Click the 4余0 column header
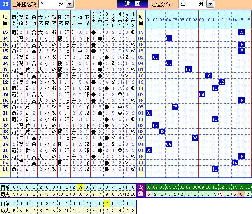Image resolution: width=252 pixels, height=214 pixels. (113, 20)
